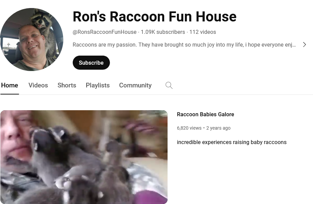Go to the Playlists tab
Screen dimensions: 313x204
click(98, 85)
